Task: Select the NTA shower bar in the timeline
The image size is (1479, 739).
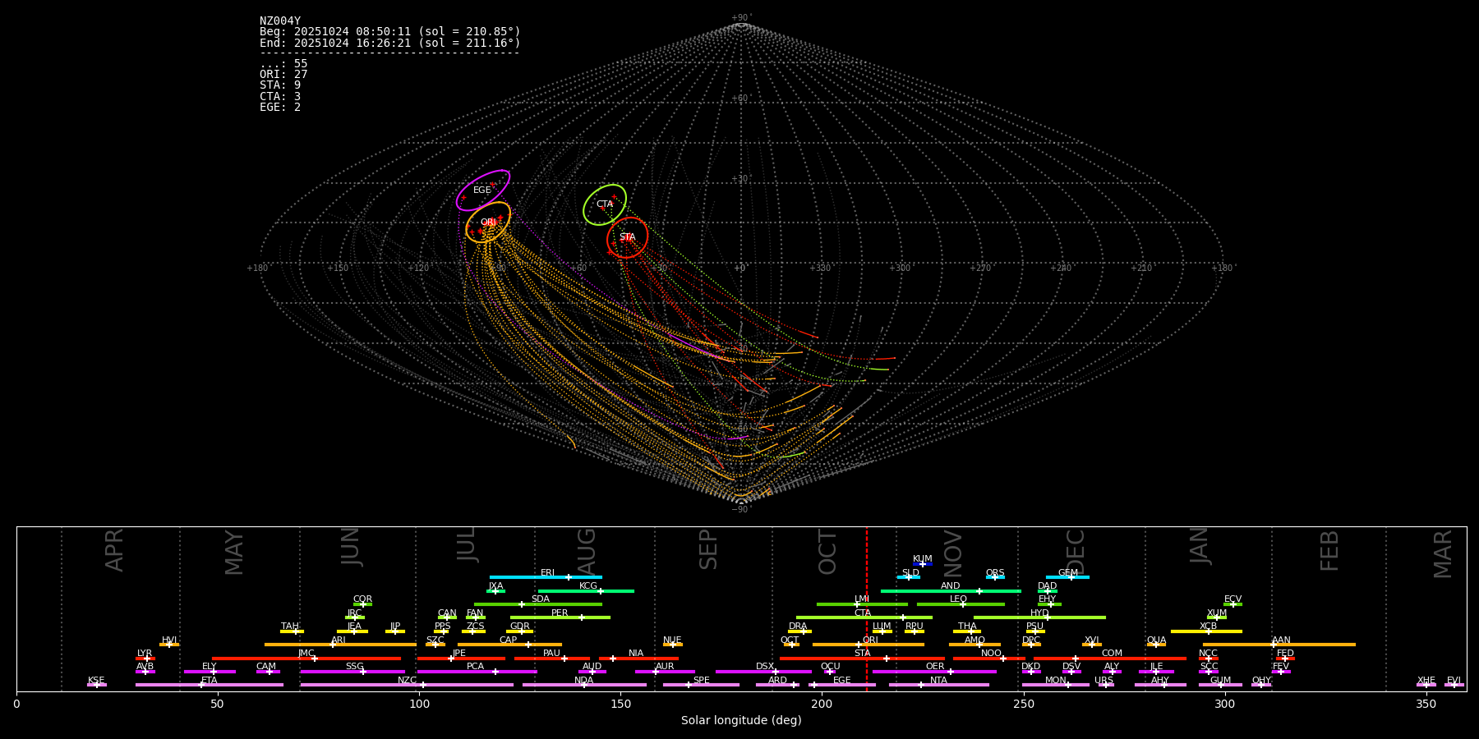Action: coord(938,685)
